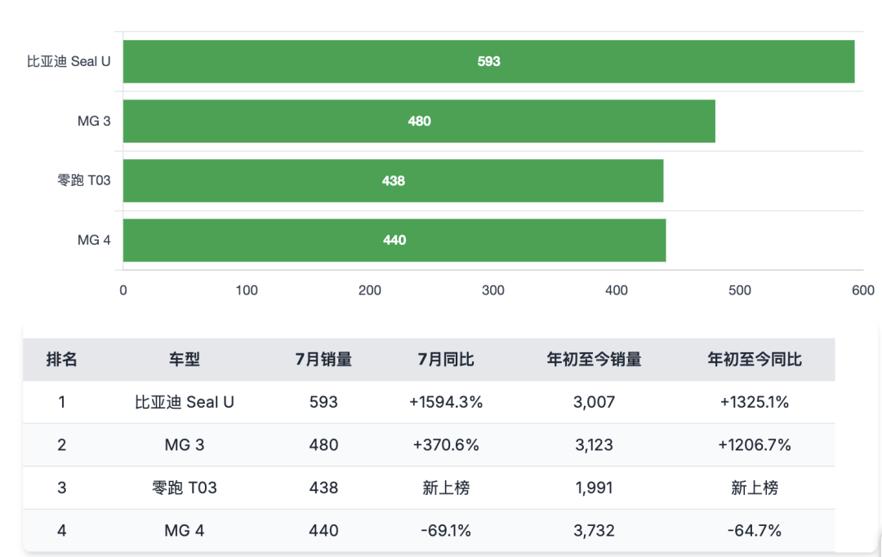
Task: Click the 3,007 cell in table
Action: [x=594, y=402]
